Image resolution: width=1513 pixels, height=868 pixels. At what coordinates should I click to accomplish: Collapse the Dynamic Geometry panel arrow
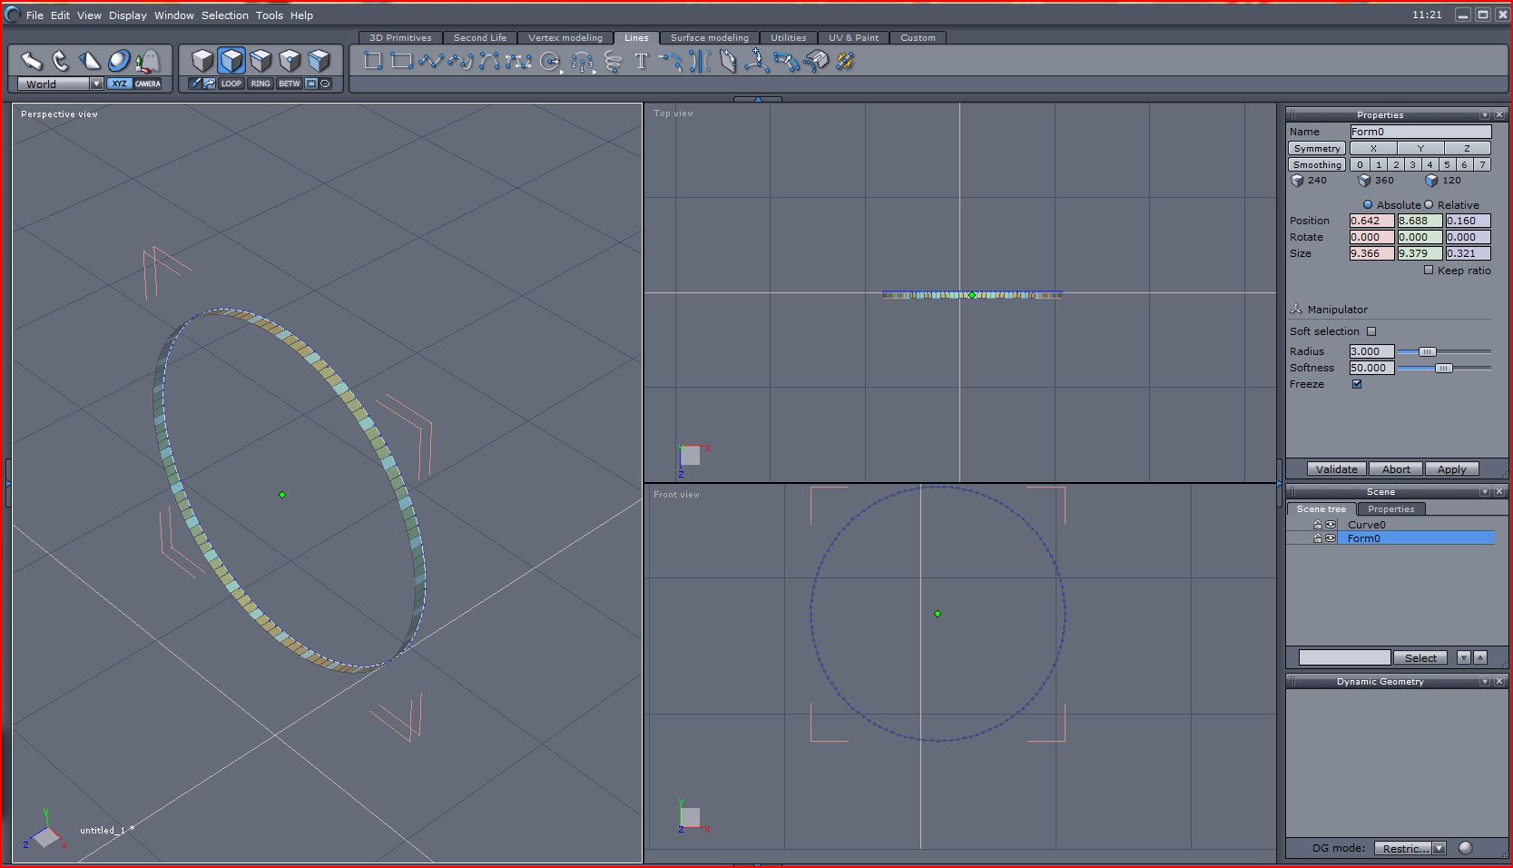(1485, 682)
